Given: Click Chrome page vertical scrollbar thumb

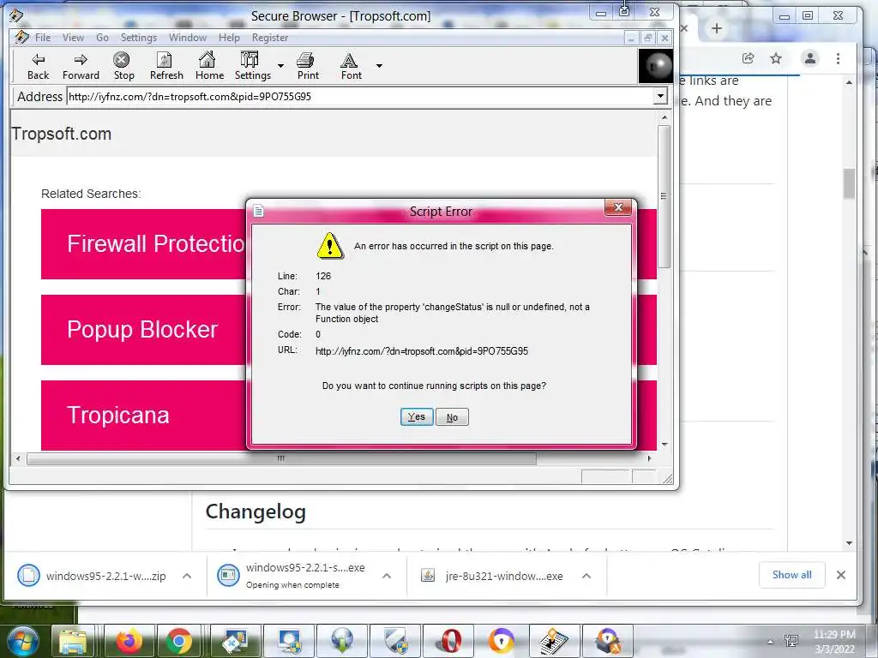Looking at the screenshot, I should [849, 183].
